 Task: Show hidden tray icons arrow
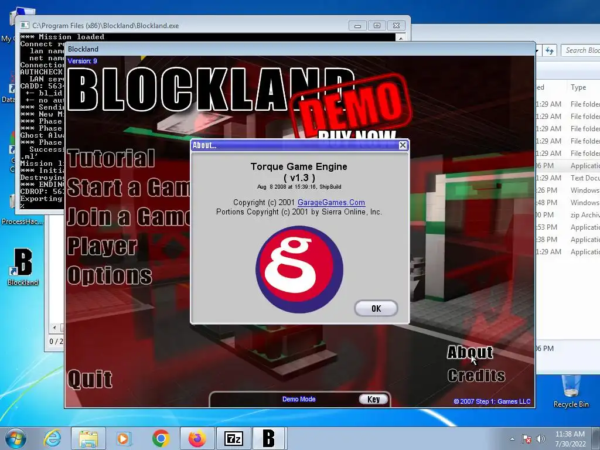(x=512, y=439)
